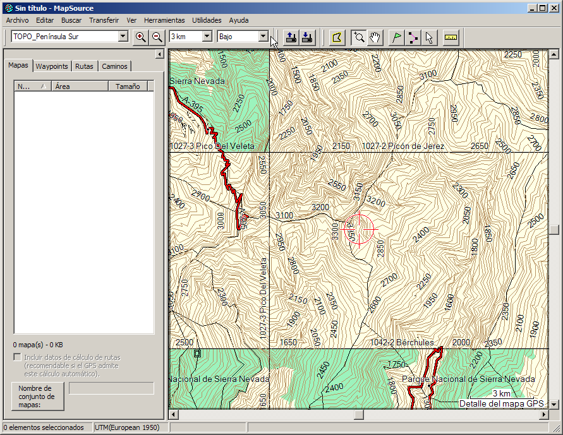Sort list by Tamaño column header
Image resolution: width=563 pixels, height=435 pixels.
click(128, 86)
